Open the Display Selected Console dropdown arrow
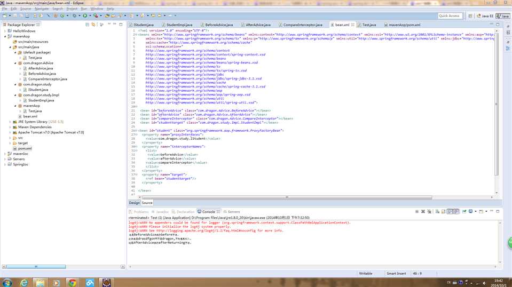Screen dimensions: 512x287 (475, 211)
